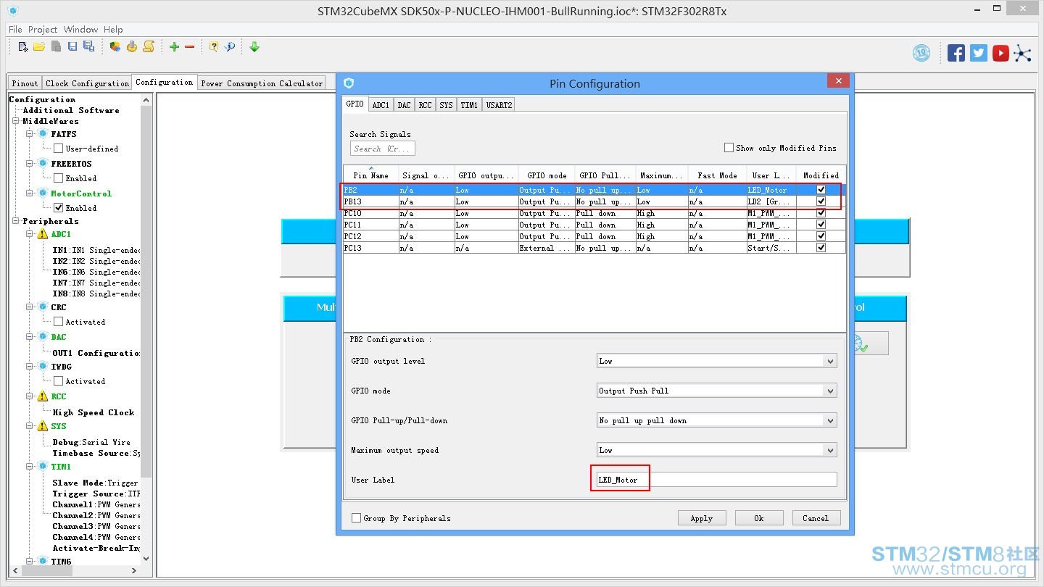Click the MotorControl cube icon
Image resolution: width=1044 pixels, height=587 pixels.
43,193
